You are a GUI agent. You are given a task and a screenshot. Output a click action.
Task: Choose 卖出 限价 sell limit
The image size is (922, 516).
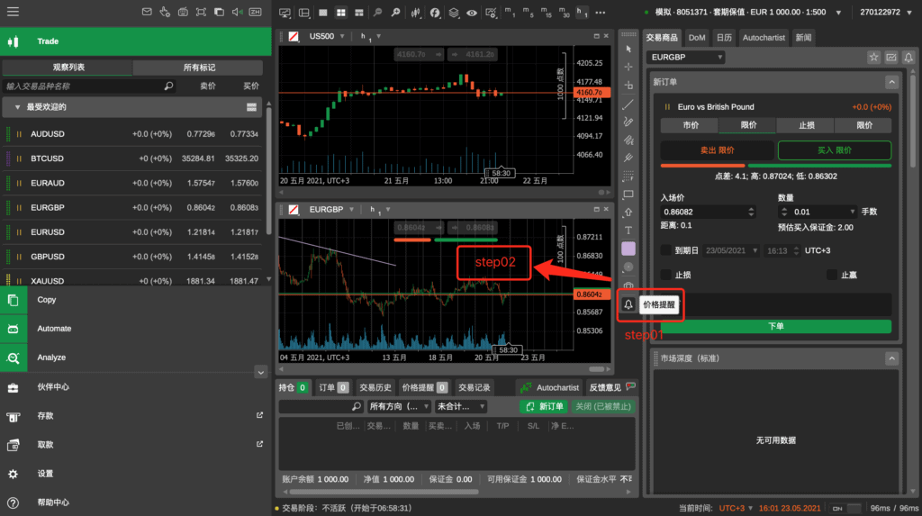click(717, 150)
